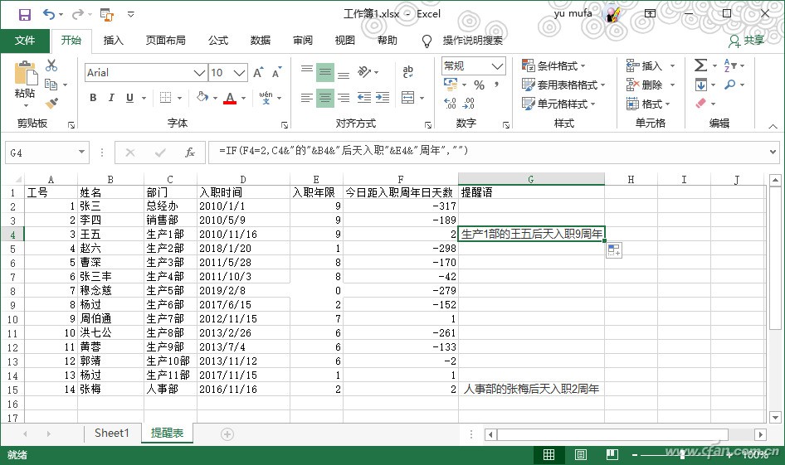The height and width of the screenshot is (465, 785).
Task: Open the 公式 ribbon tab
Action: [217, 40]
